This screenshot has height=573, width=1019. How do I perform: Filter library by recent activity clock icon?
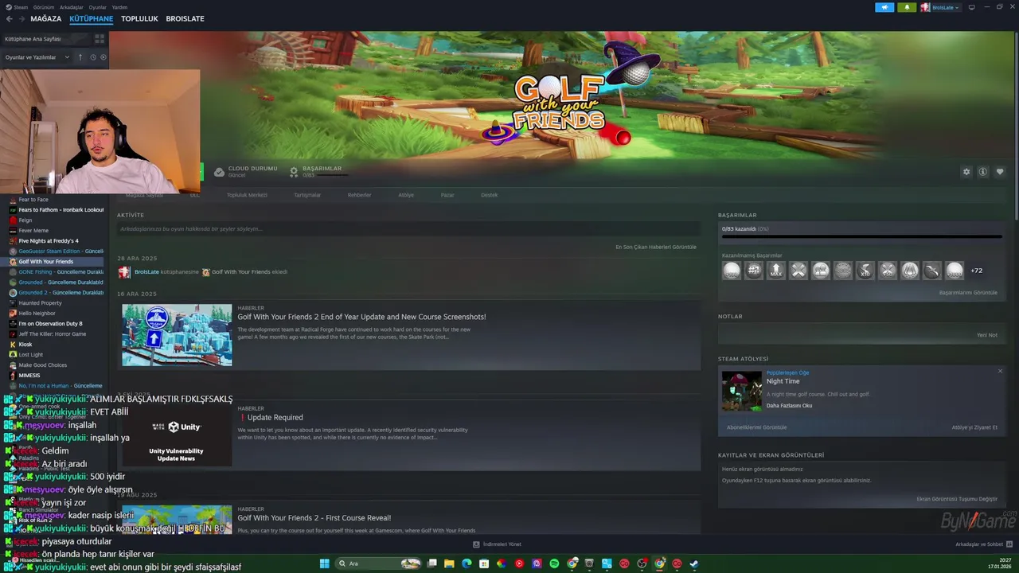tap(92, 57)
